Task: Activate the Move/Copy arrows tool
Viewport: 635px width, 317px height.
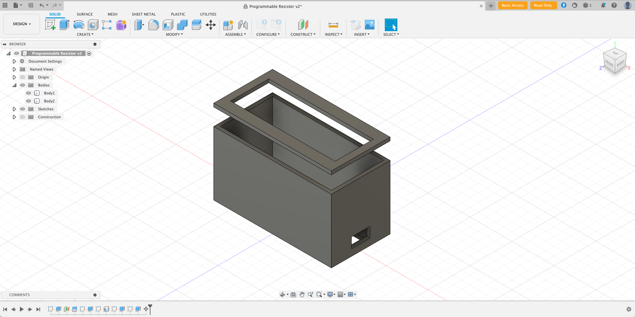Action: point(211,25)
